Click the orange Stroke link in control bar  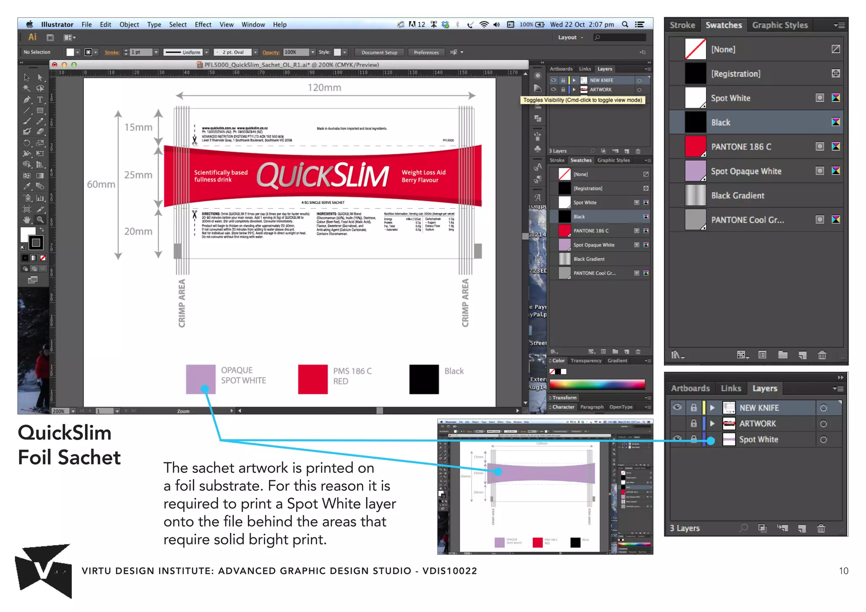pyautogui.click(x=112, y=52)
